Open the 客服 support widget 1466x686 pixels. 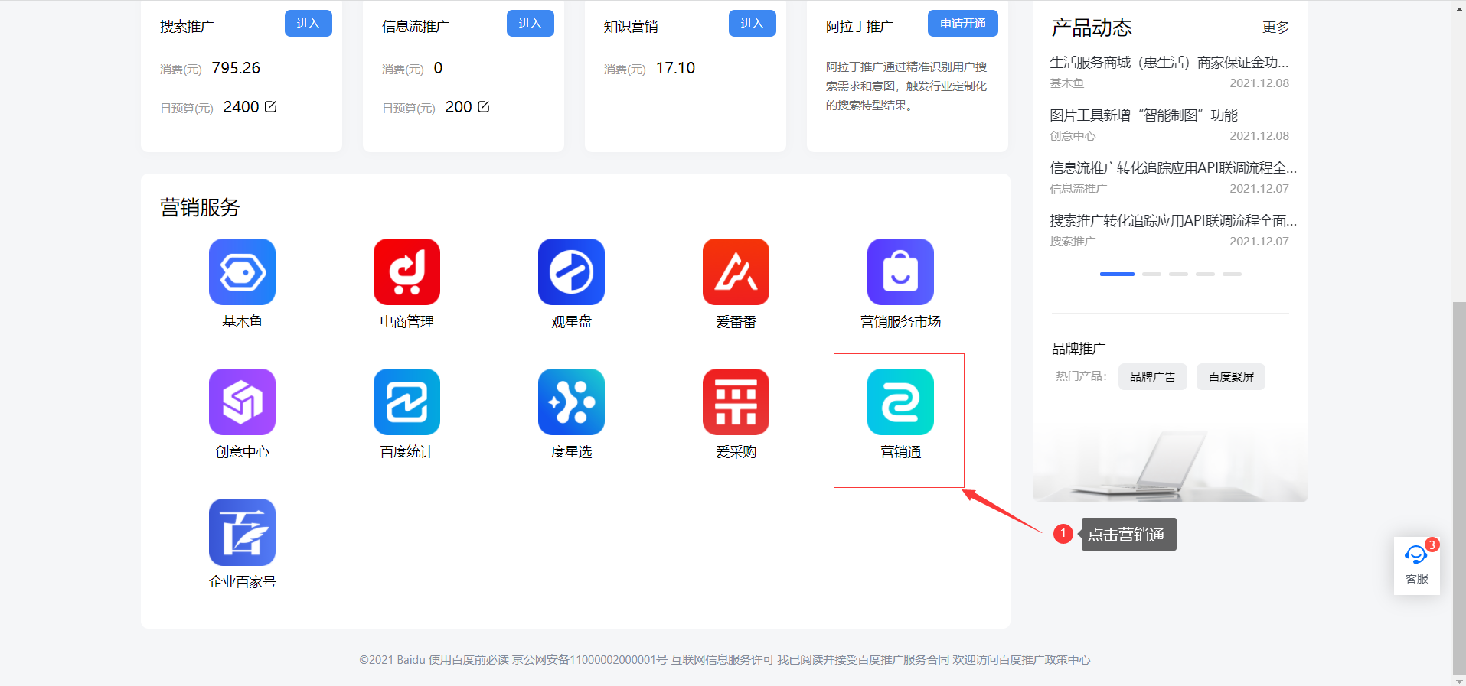coord(1416,565)
